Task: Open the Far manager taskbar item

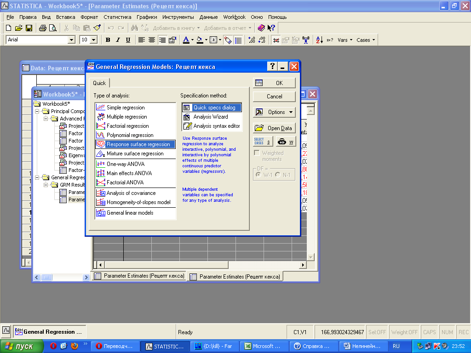Action: [x=215, y=347]
